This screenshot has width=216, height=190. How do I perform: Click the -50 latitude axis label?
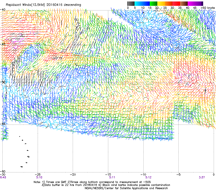[3, 82]
